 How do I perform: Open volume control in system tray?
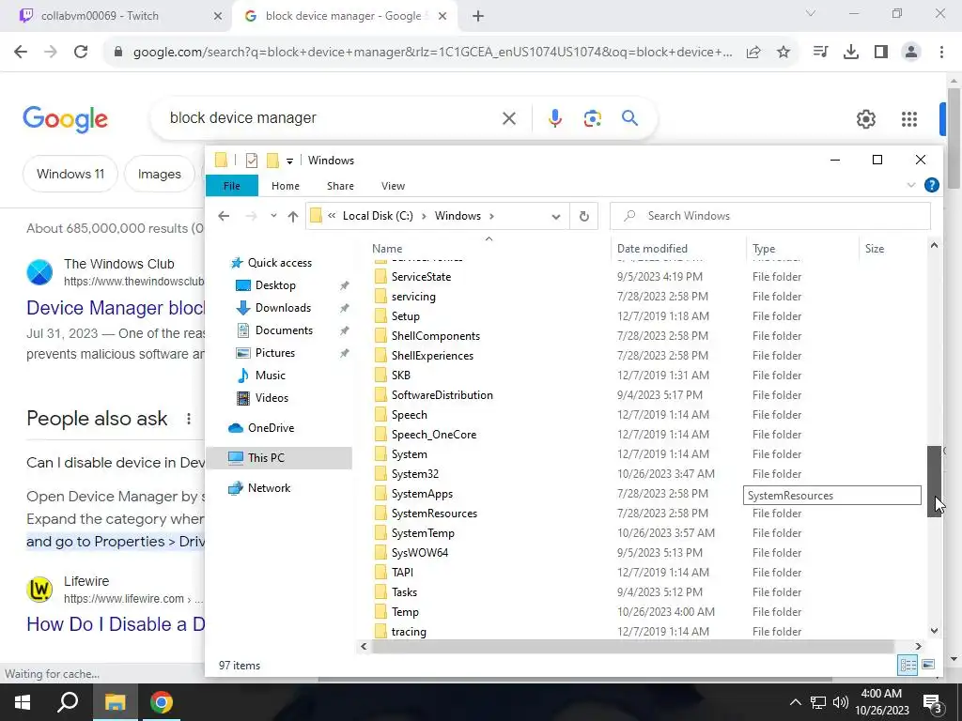[x=841, y=702]
